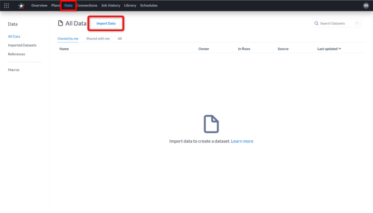
Task: Select the Data menu item
Action: (68, 5)
